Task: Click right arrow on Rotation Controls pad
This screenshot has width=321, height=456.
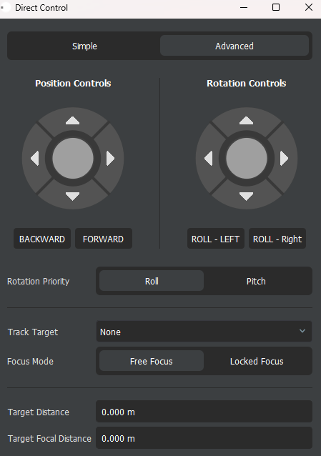Action: [284, 159]
